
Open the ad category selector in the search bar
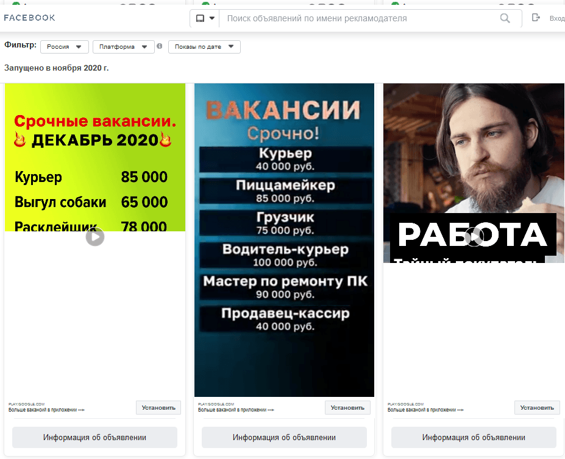point(205,18)
